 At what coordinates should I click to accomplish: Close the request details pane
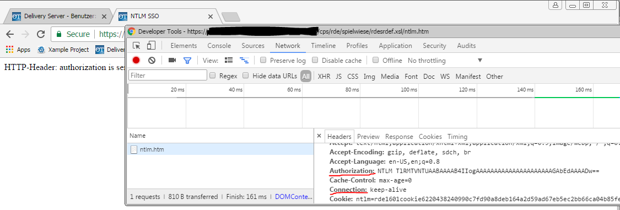(319, 136)
